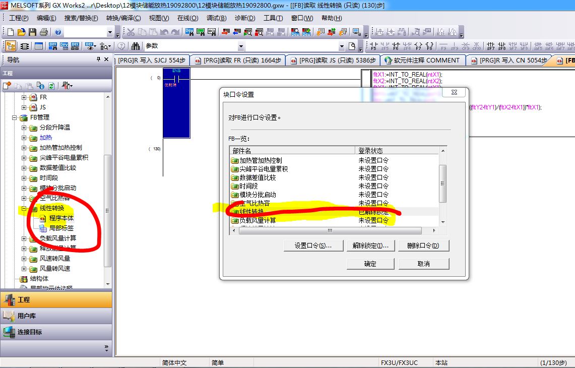Toggle the navigation window icon
Image resolution: width=575 pixels, height=368 pixels.
(10, 46)
